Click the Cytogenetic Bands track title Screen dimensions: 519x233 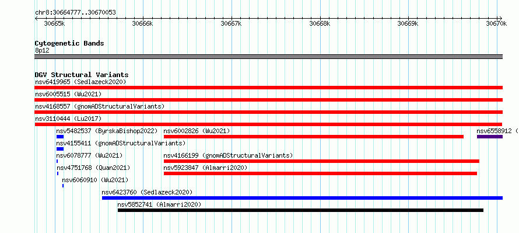pyautogui.click(x=69, y=43)
